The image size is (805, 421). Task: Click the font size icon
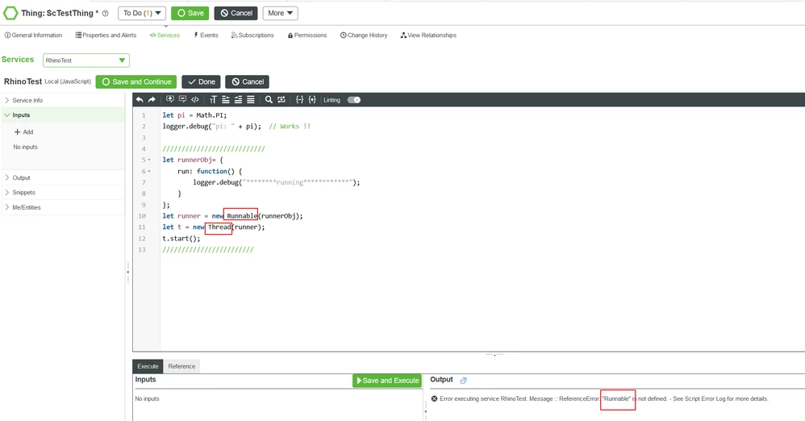[x=213, y=99]
